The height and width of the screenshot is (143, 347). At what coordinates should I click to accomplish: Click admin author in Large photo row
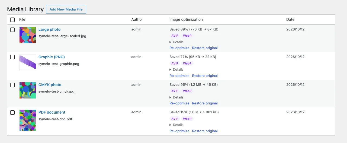tap(136, 29)
